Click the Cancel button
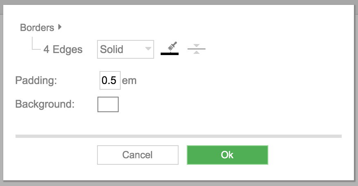The height and width of the screenshot is (186, 358). click(138, 155)
